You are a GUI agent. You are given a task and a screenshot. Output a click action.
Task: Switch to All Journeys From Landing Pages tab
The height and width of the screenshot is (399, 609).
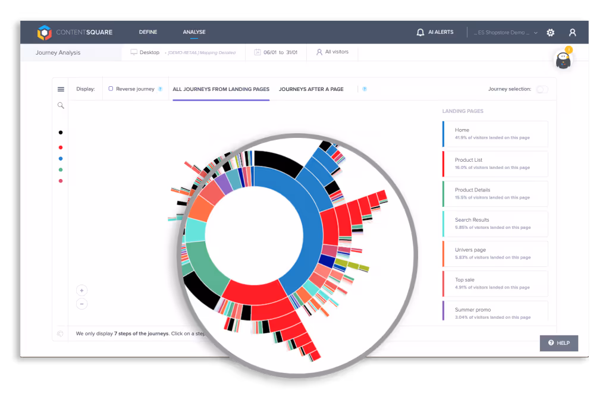pos(221,89)
